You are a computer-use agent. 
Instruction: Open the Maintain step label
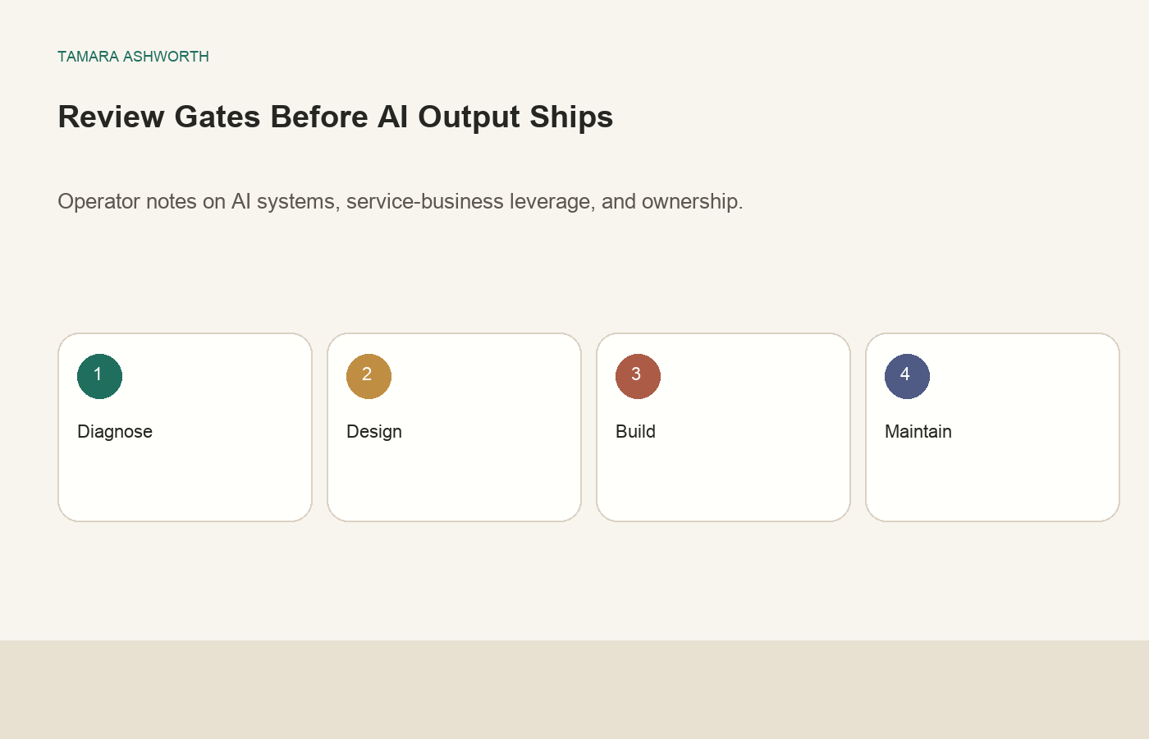point(918,431)
